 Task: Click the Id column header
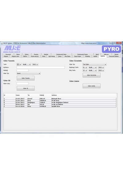[x=10, y=95]
